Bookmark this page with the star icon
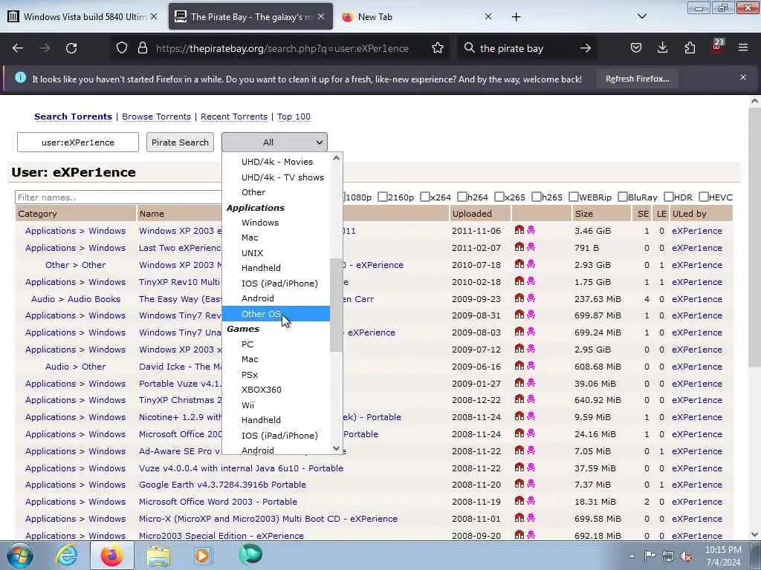 [x=438, y=48]
